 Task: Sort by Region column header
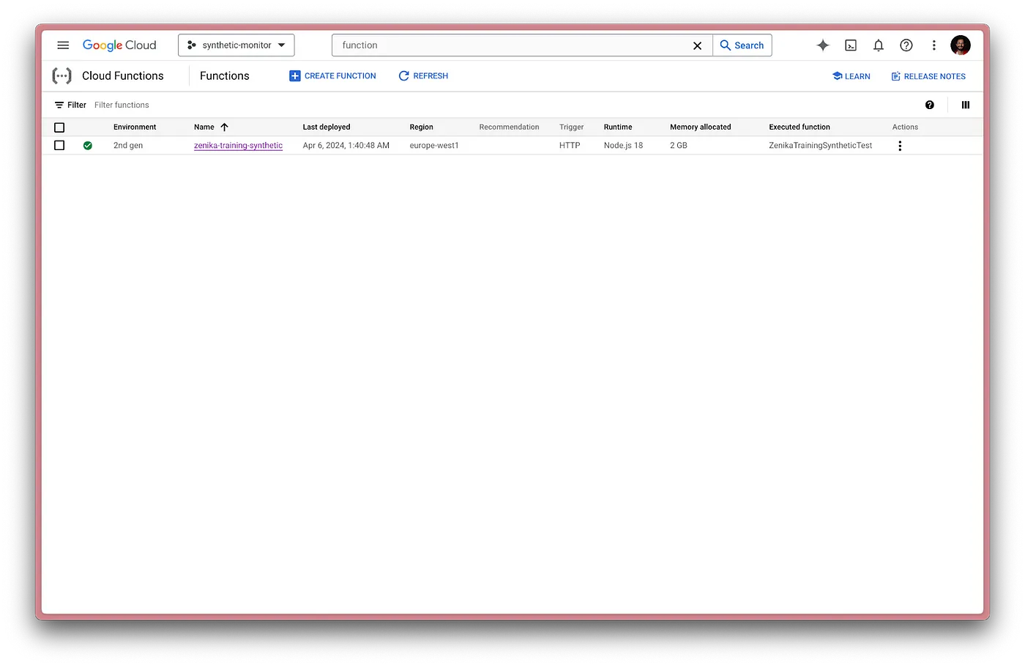(422, 127)
